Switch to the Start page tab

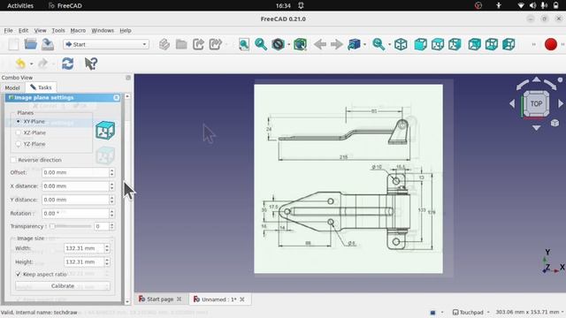[160, 299]
